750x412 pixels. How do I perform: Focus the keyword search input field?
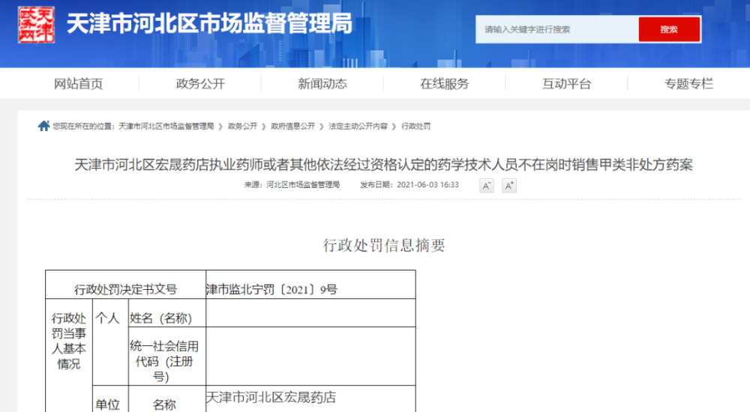point(556,29)
